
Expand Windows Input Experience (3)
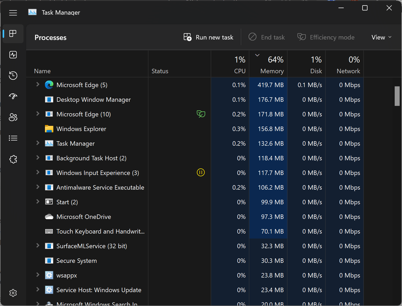(x=38, y=172)
